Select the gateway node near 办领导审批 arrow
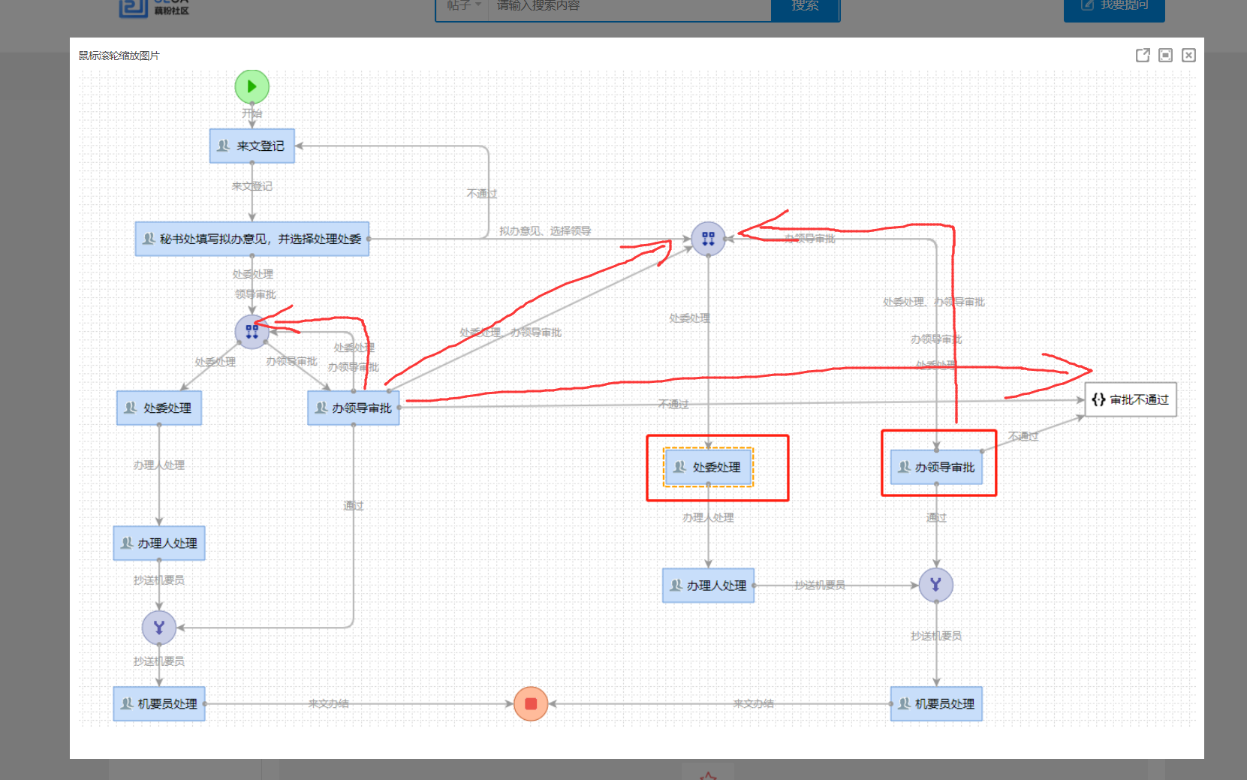 [x=708, y=239]
